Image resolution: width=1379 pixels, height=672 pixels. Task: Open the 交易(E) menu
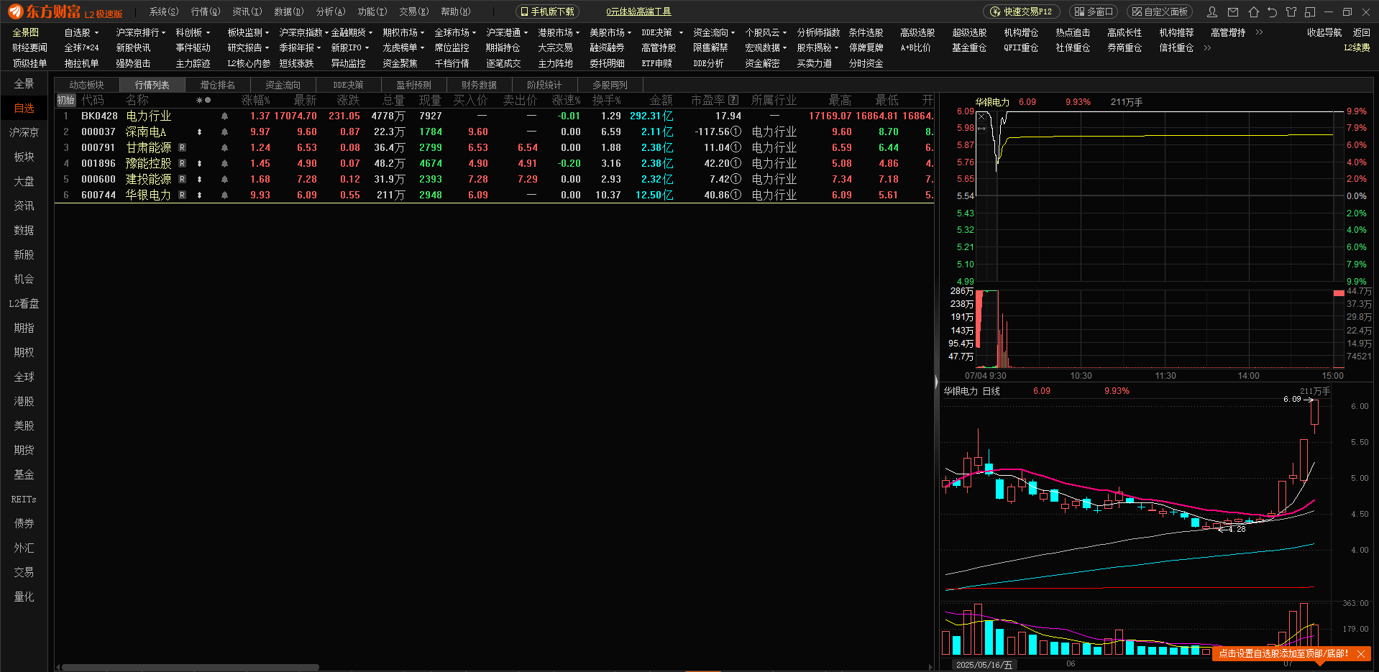pyautogui.click(x=414, y=12)
